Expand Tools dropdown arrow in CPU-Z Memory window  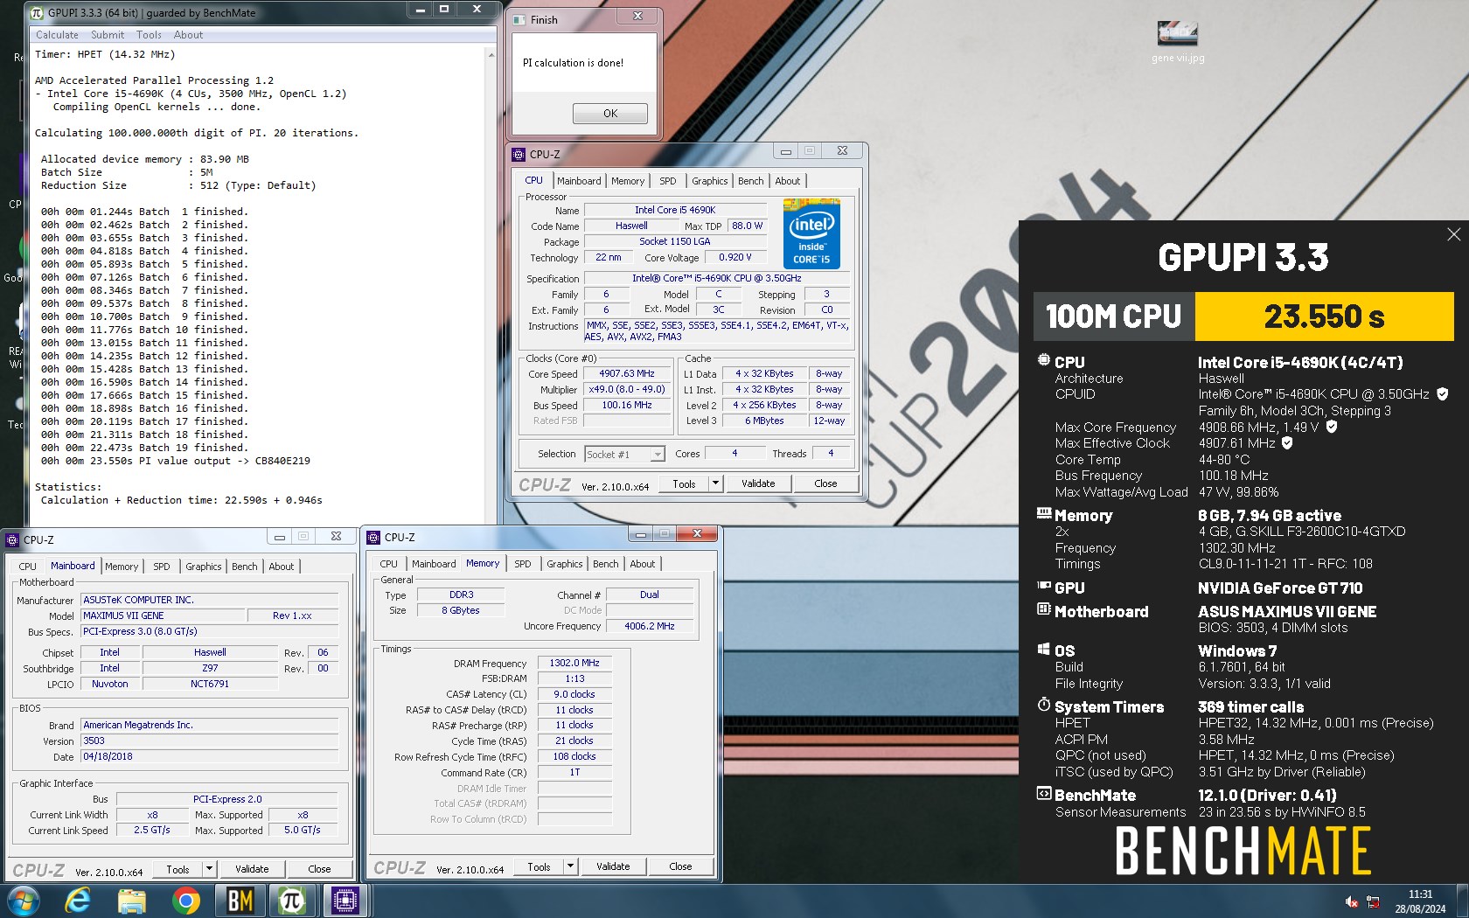coord(570,866)
